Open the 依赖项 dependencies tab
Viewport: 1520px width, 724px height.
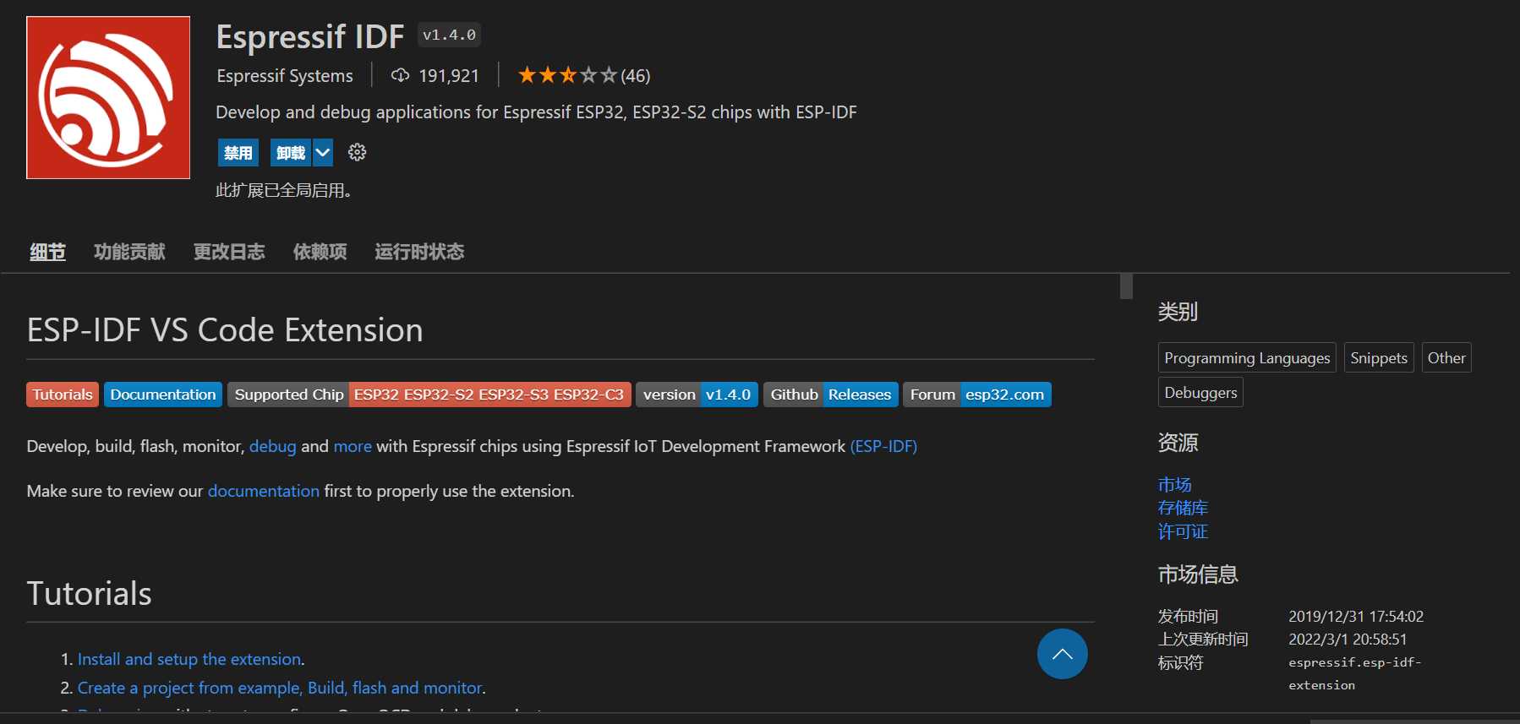click(320, 252)
